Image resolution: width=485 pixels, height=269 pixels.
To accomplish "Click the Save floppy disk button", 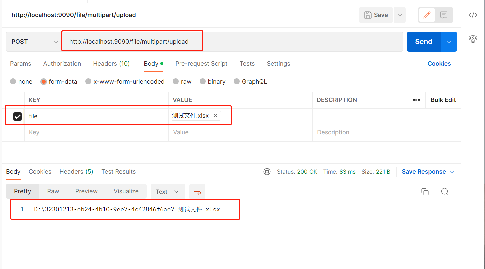I will (376, 15).
